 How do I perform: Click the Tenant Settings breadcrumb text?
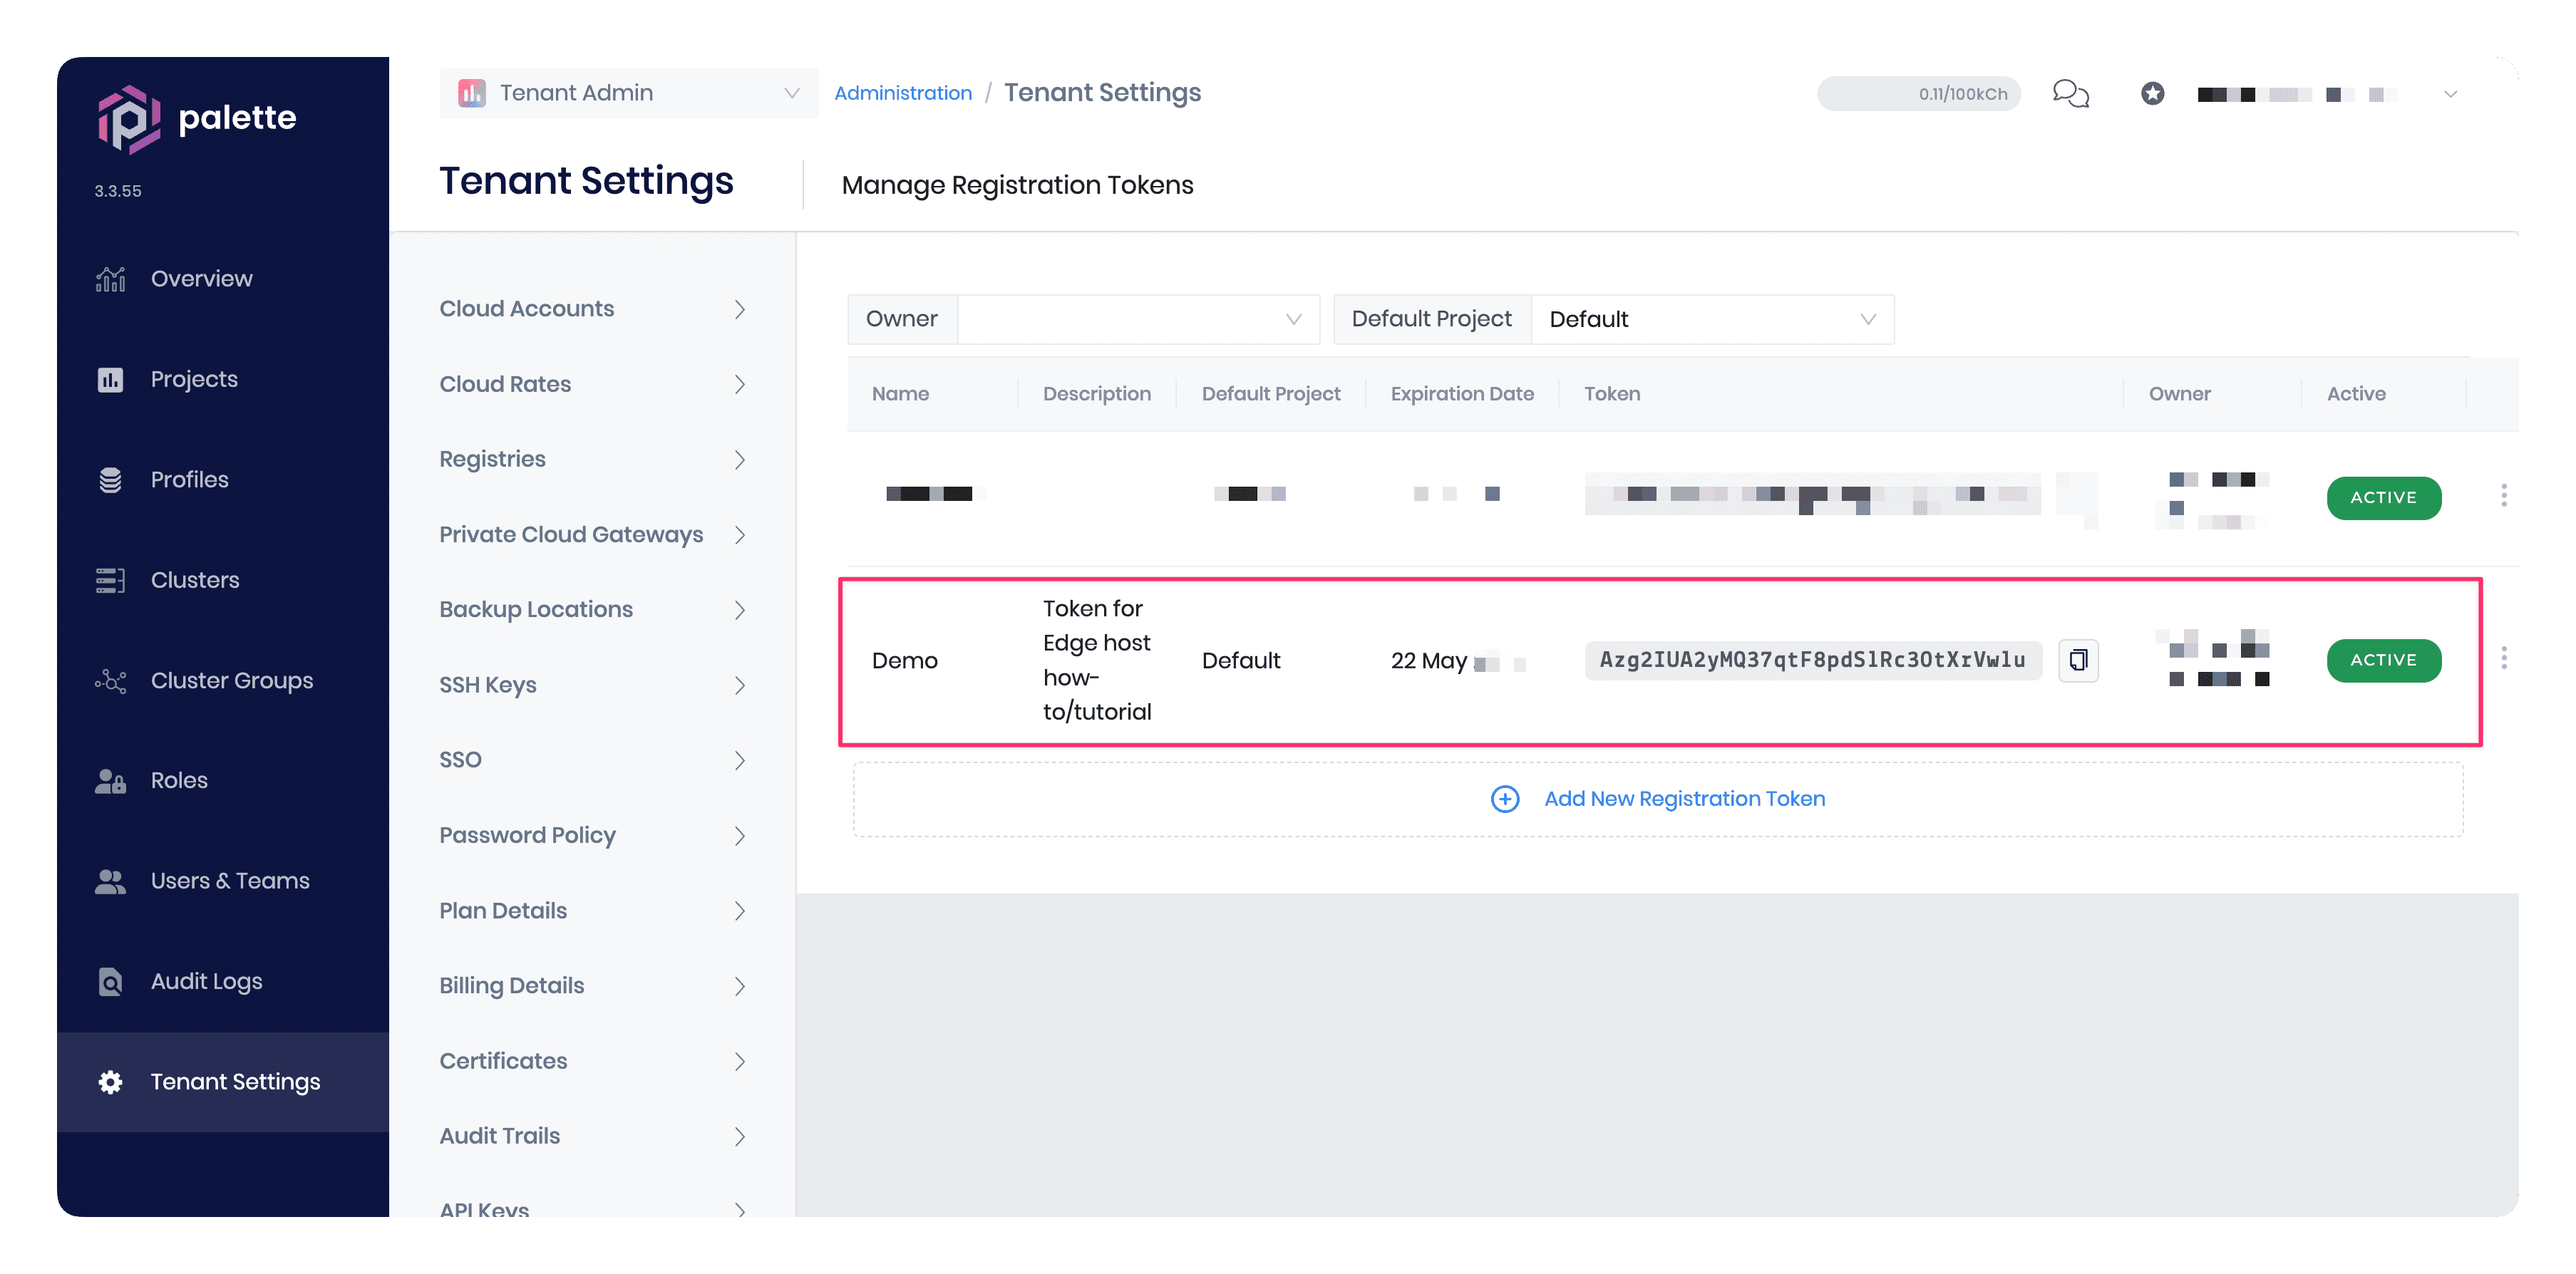[1102, 93]
